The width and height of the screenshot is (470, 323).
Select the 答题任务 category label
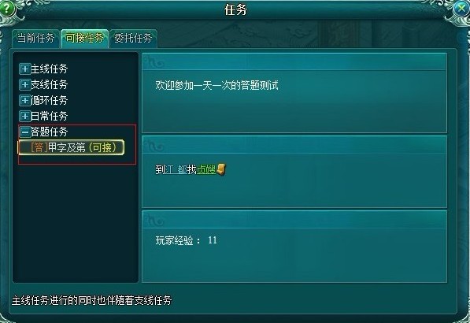(x=49, y=132)
